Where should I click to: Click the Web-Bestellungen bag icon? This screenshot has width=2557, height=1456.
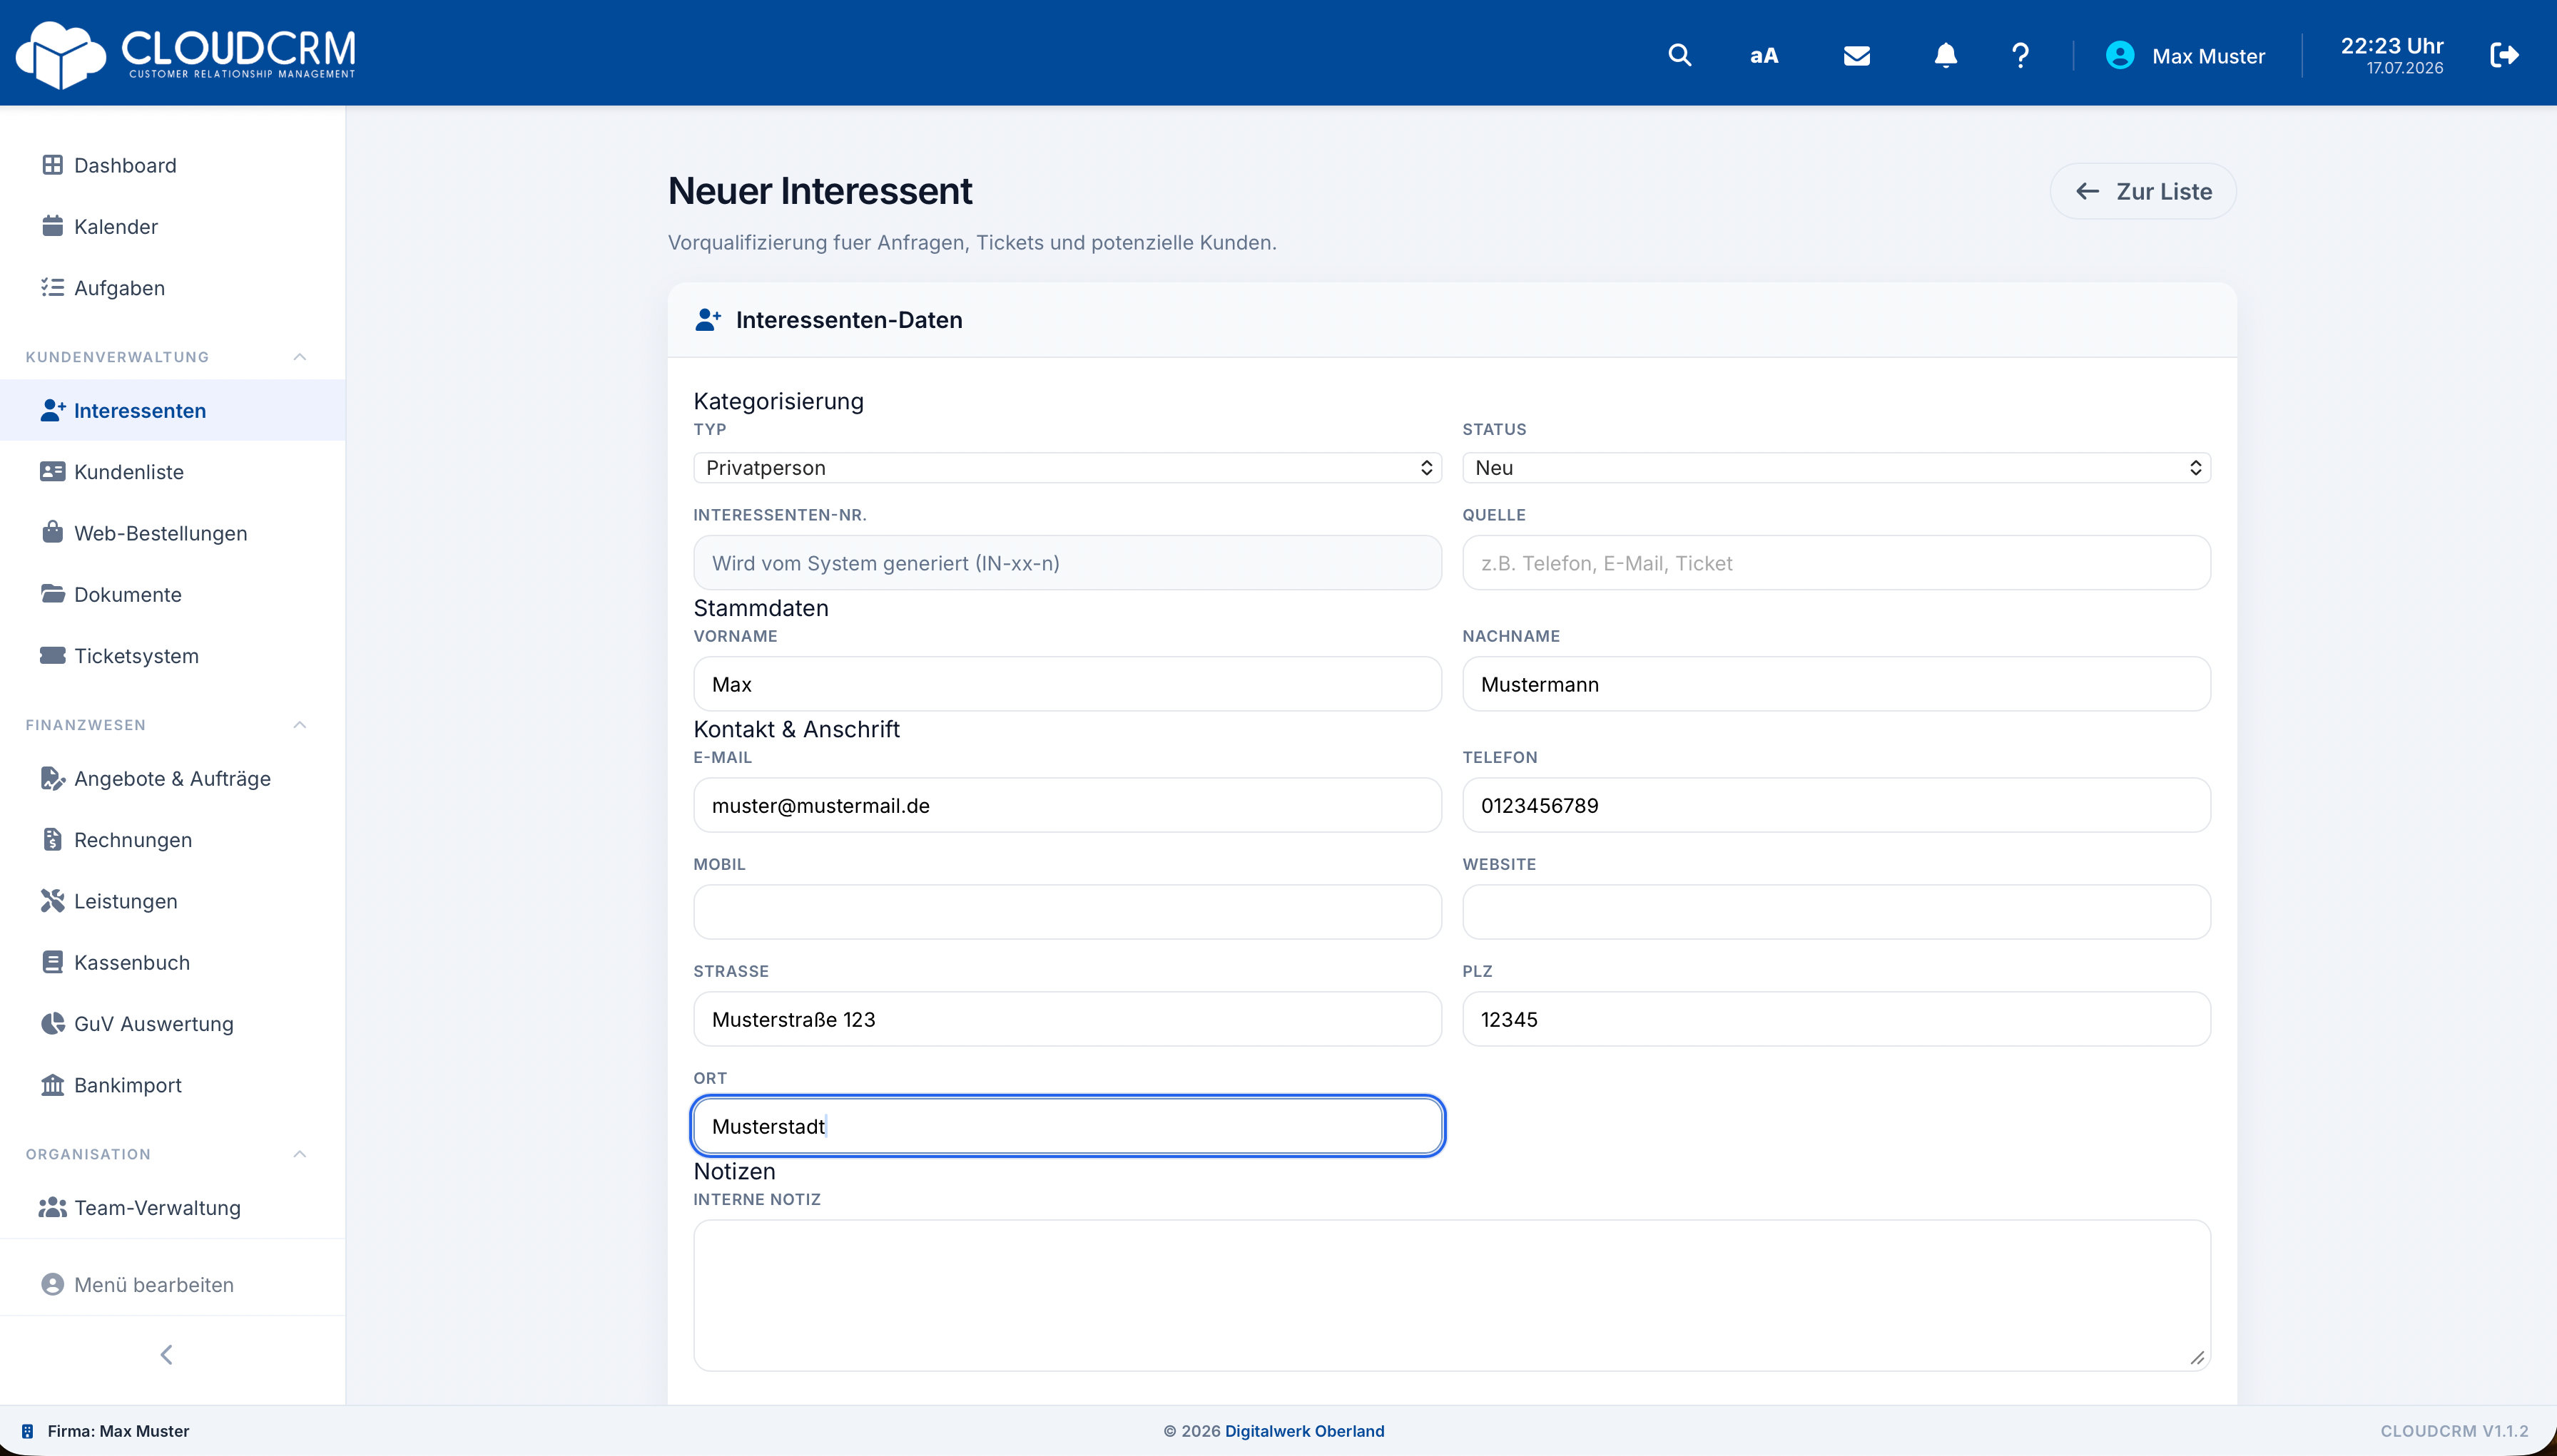pos(52,532)
